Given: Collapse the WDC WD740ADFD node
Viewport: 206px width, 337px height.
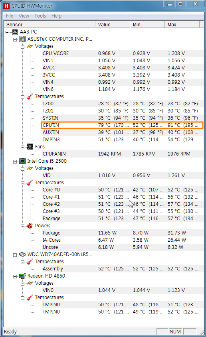Looking at the screenshot, I should [15, 255].
